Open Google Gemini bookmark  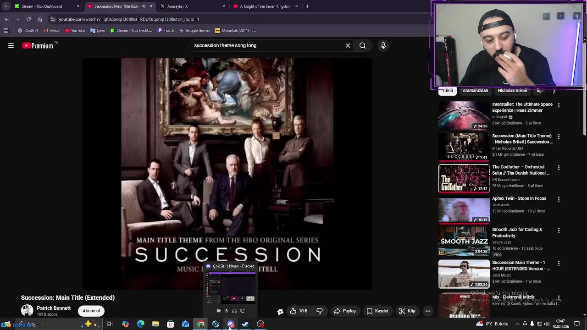pos(194,31)
